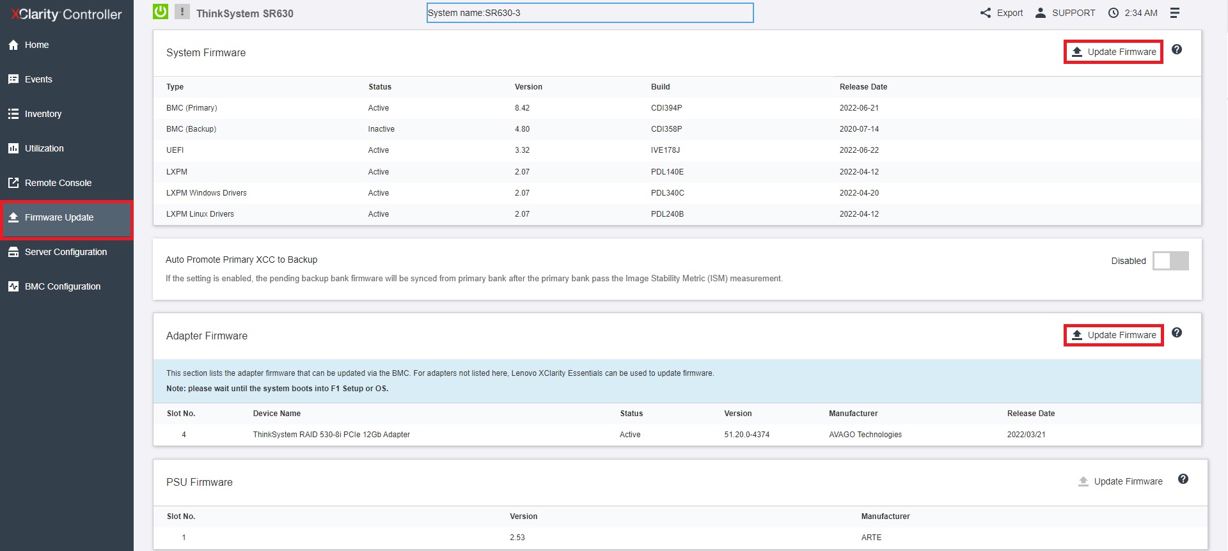
Task: Open help for System Firmware section
Action: click(x=1177, y=50)
